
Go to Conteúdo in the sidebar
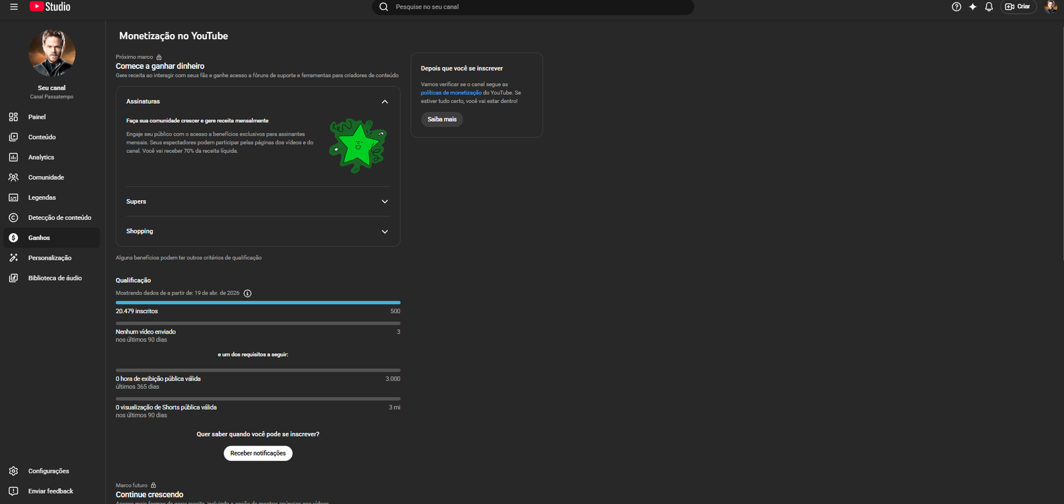tap(41, 137)
